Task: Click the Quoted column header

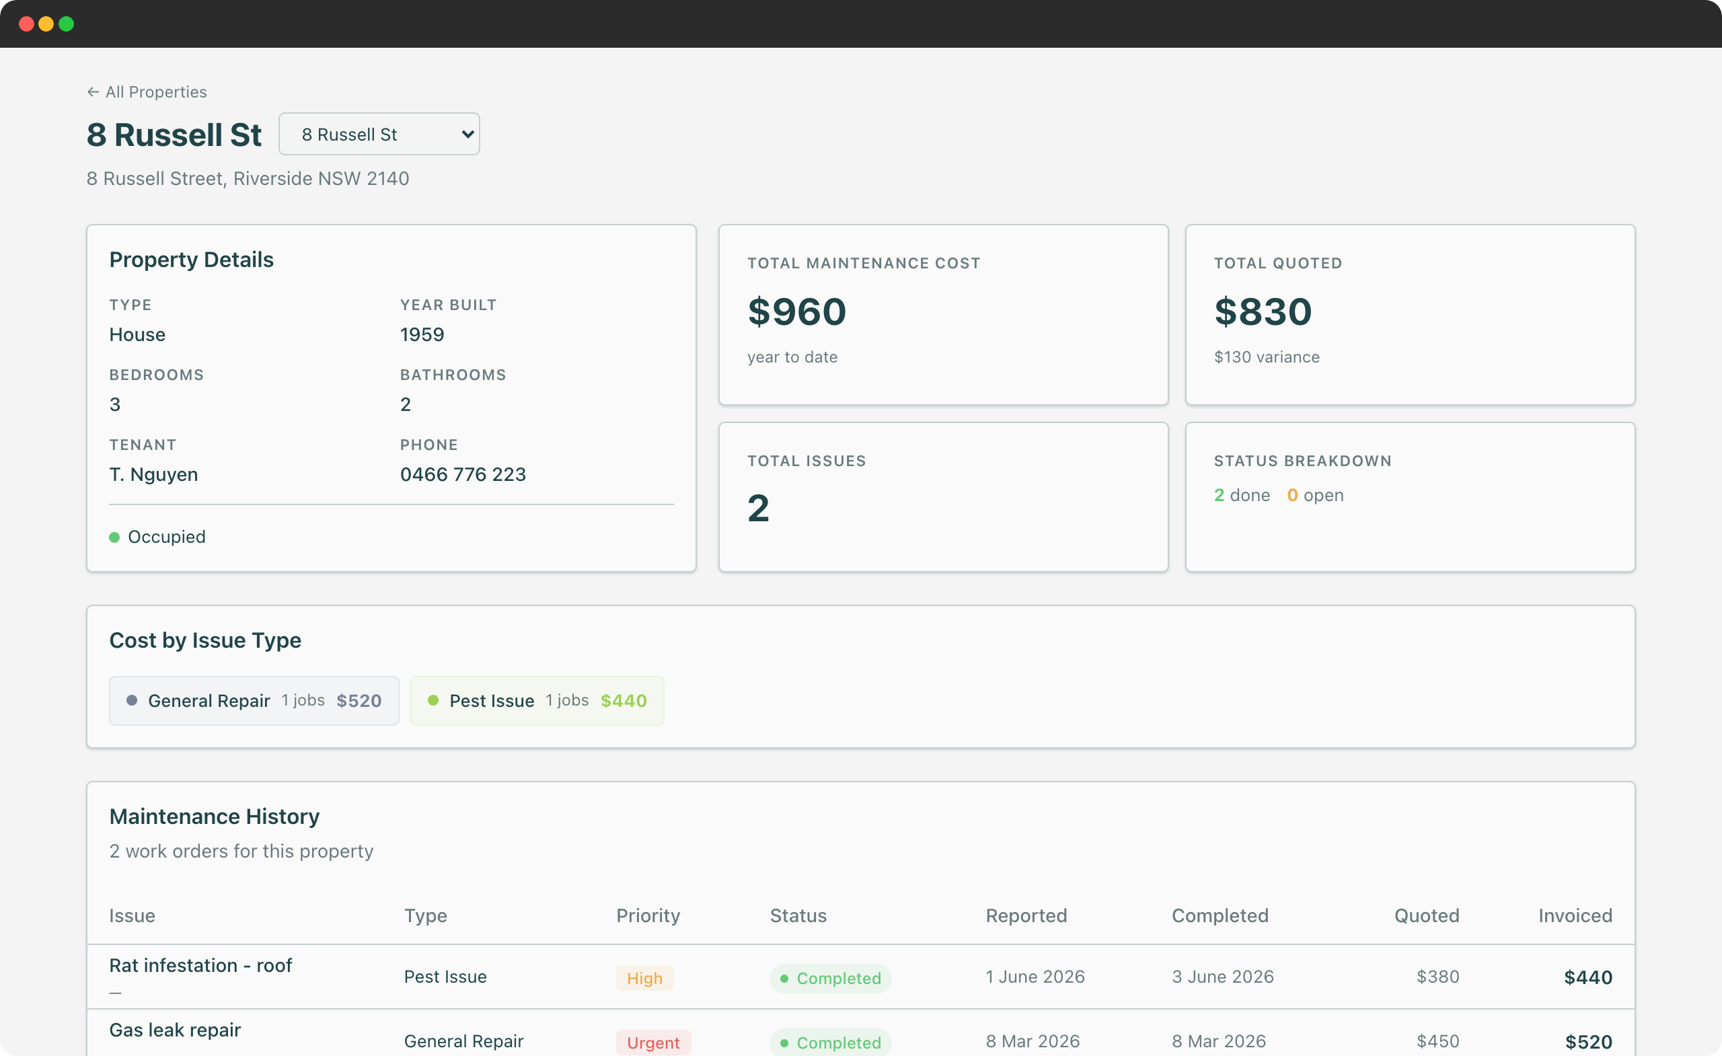Action: click(x=1427, y=915)
